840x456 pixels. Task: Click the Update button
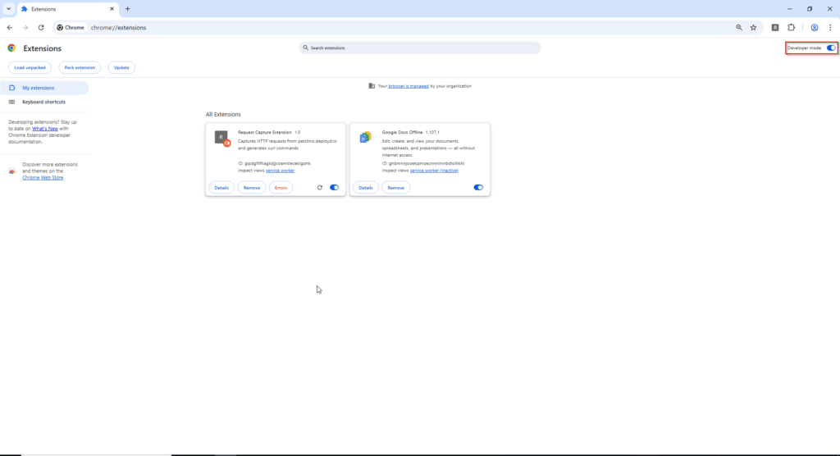pos(121,67)
